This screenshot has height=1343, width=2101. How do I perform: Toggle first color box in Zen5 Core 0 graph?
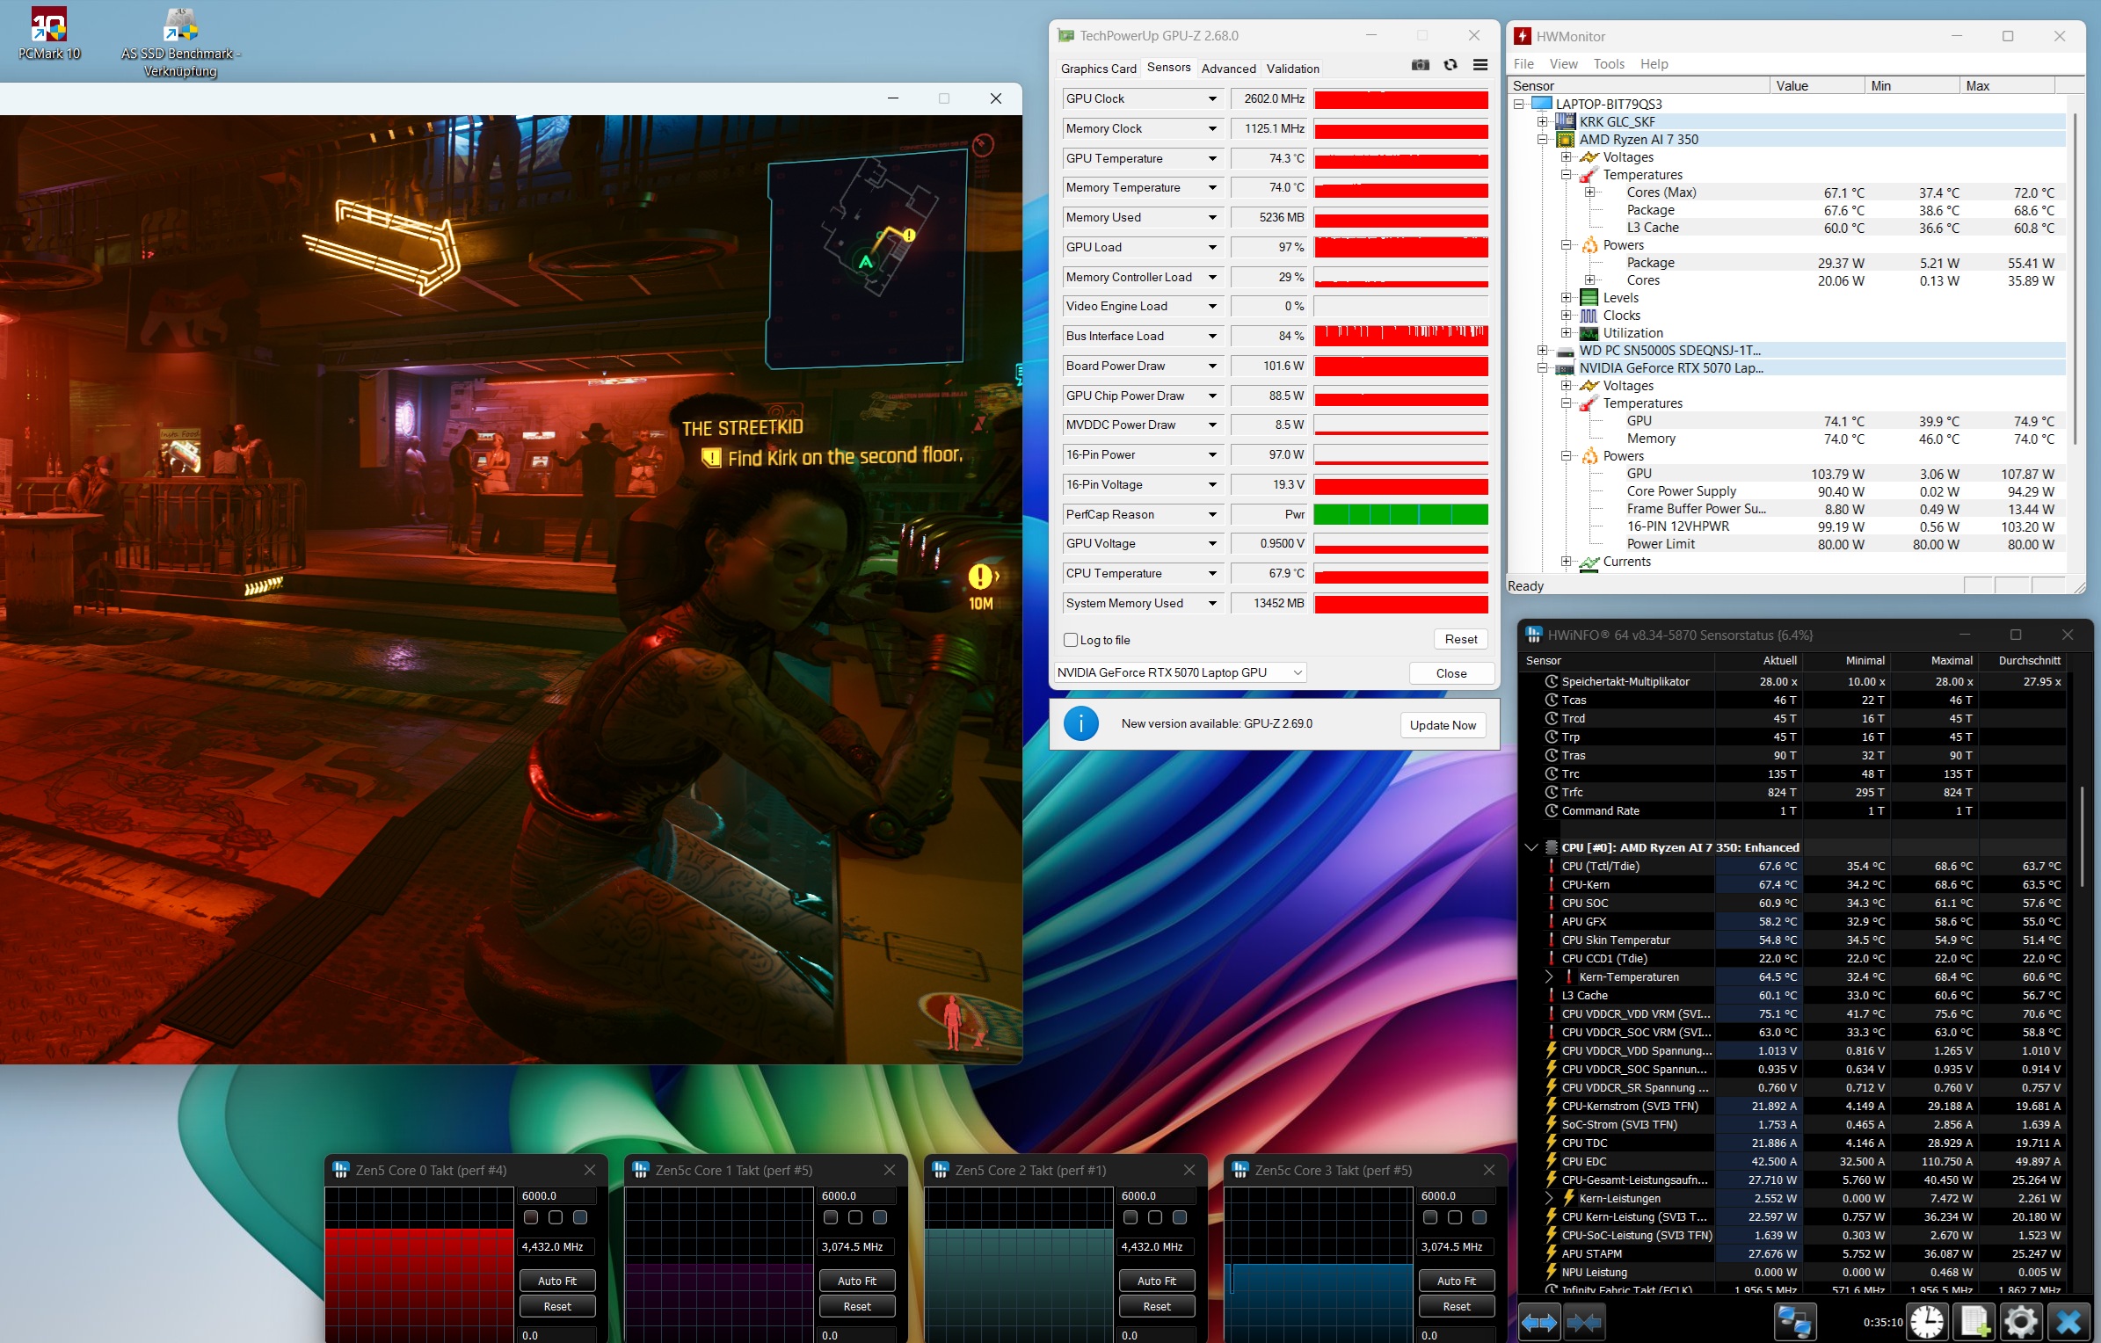click(x=531, y=1217)
